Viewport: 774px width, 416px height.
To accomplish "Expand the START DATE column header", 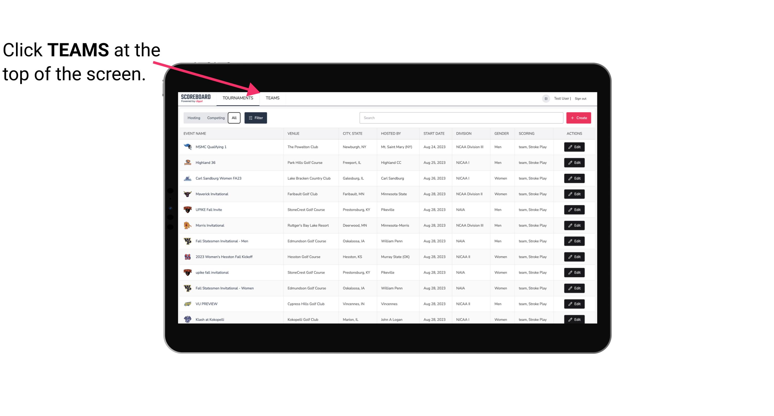I will (x=434, y=133).
